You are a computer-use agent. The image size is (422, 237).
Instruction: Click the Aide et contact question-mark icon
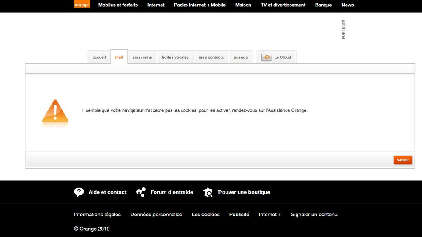click(x=79, y=192)
